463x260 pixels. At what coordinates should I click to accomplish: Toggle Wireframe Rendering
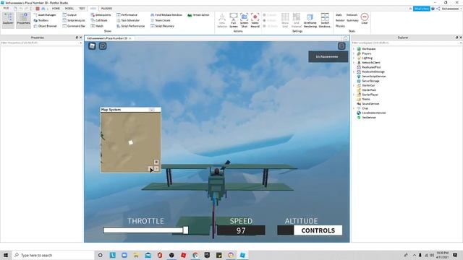[310, 20]
